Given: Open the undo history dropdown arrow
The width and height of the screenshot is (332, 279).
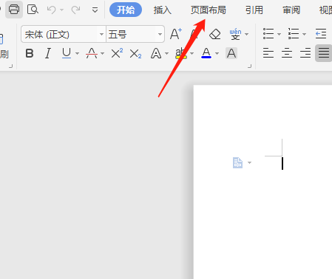Looking at the screenshot, I should click(61, 10).
